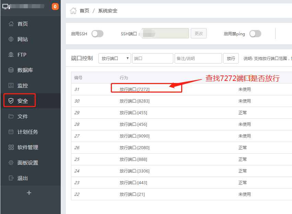Click the gear icon for 面板设置
292x214 pixels.
tap(11, 163)
